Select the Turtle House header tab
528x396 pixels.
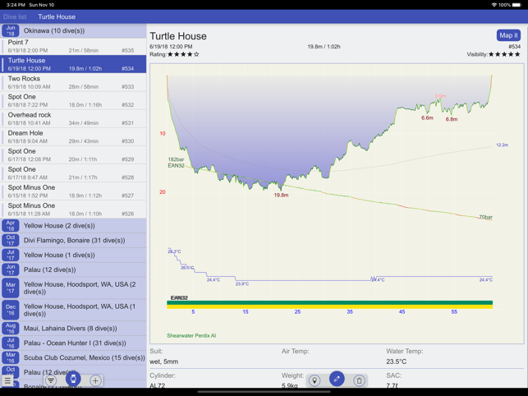click(x=57, y=16)
